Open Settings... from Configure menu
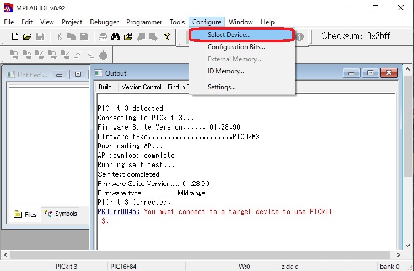Viewport: 414px width, 271px height. (x=242, y=87)
